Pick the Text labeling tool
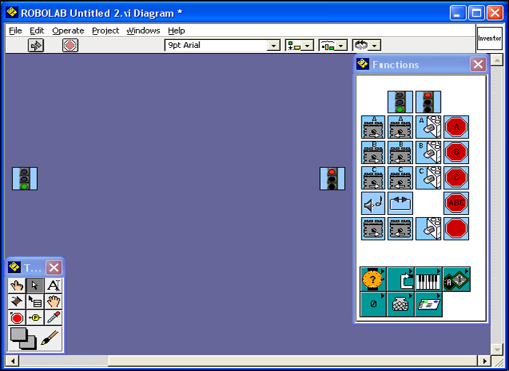509x371 pixels. point(53,286)
